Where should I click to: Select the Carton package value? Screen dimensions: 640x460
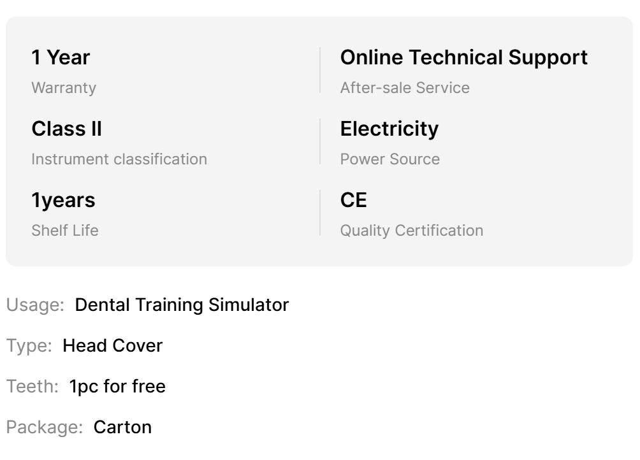point(122,426)
